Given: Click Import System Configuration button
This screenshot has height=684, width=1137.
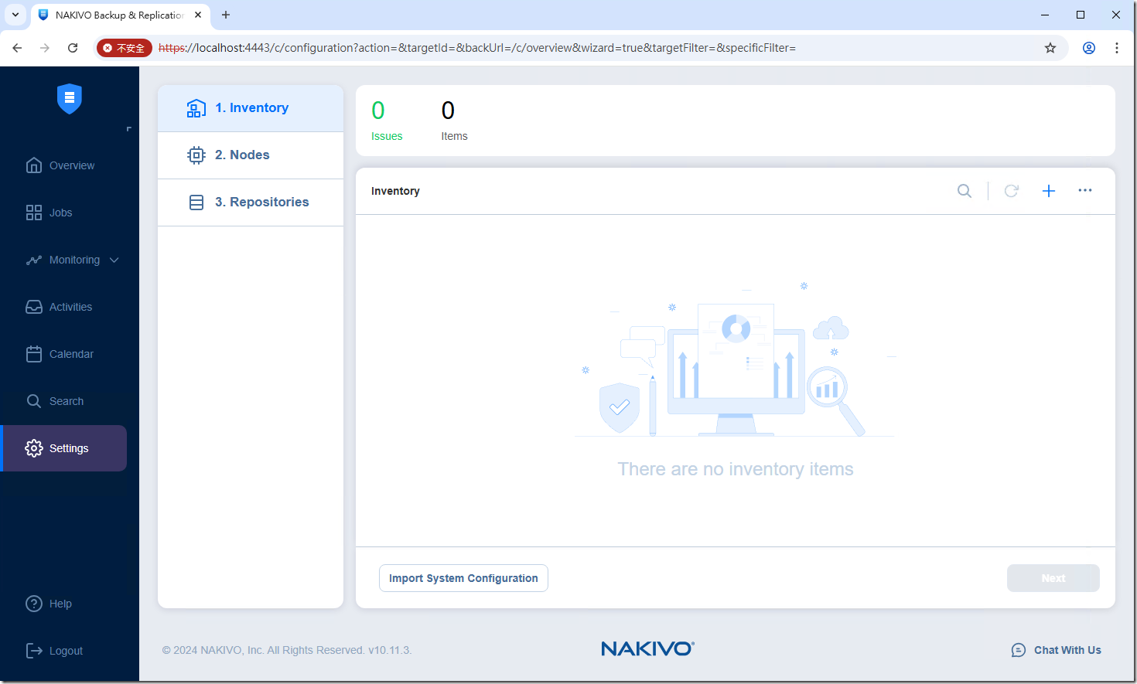Looking at the screenshot, I should coord(463,578).
